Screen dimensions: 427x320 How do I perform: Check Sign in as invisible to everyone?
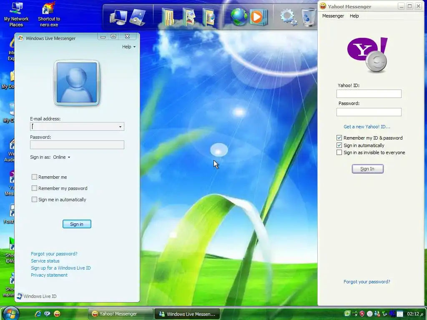[339, 152]
